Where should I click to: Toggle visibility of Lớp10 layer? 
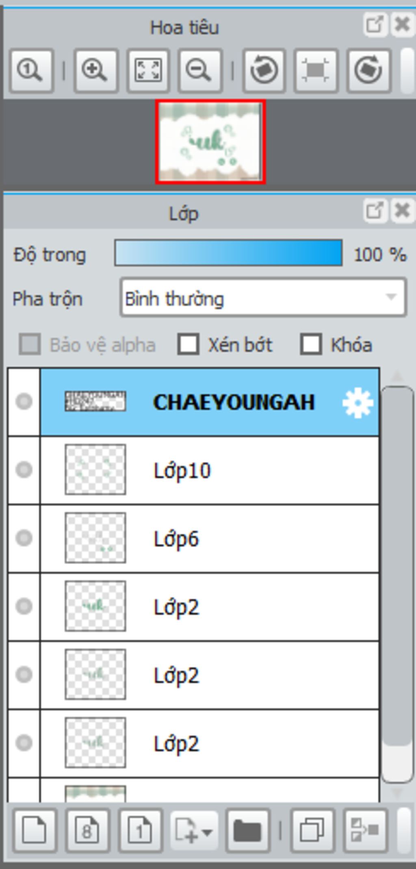tap(24, 470)
